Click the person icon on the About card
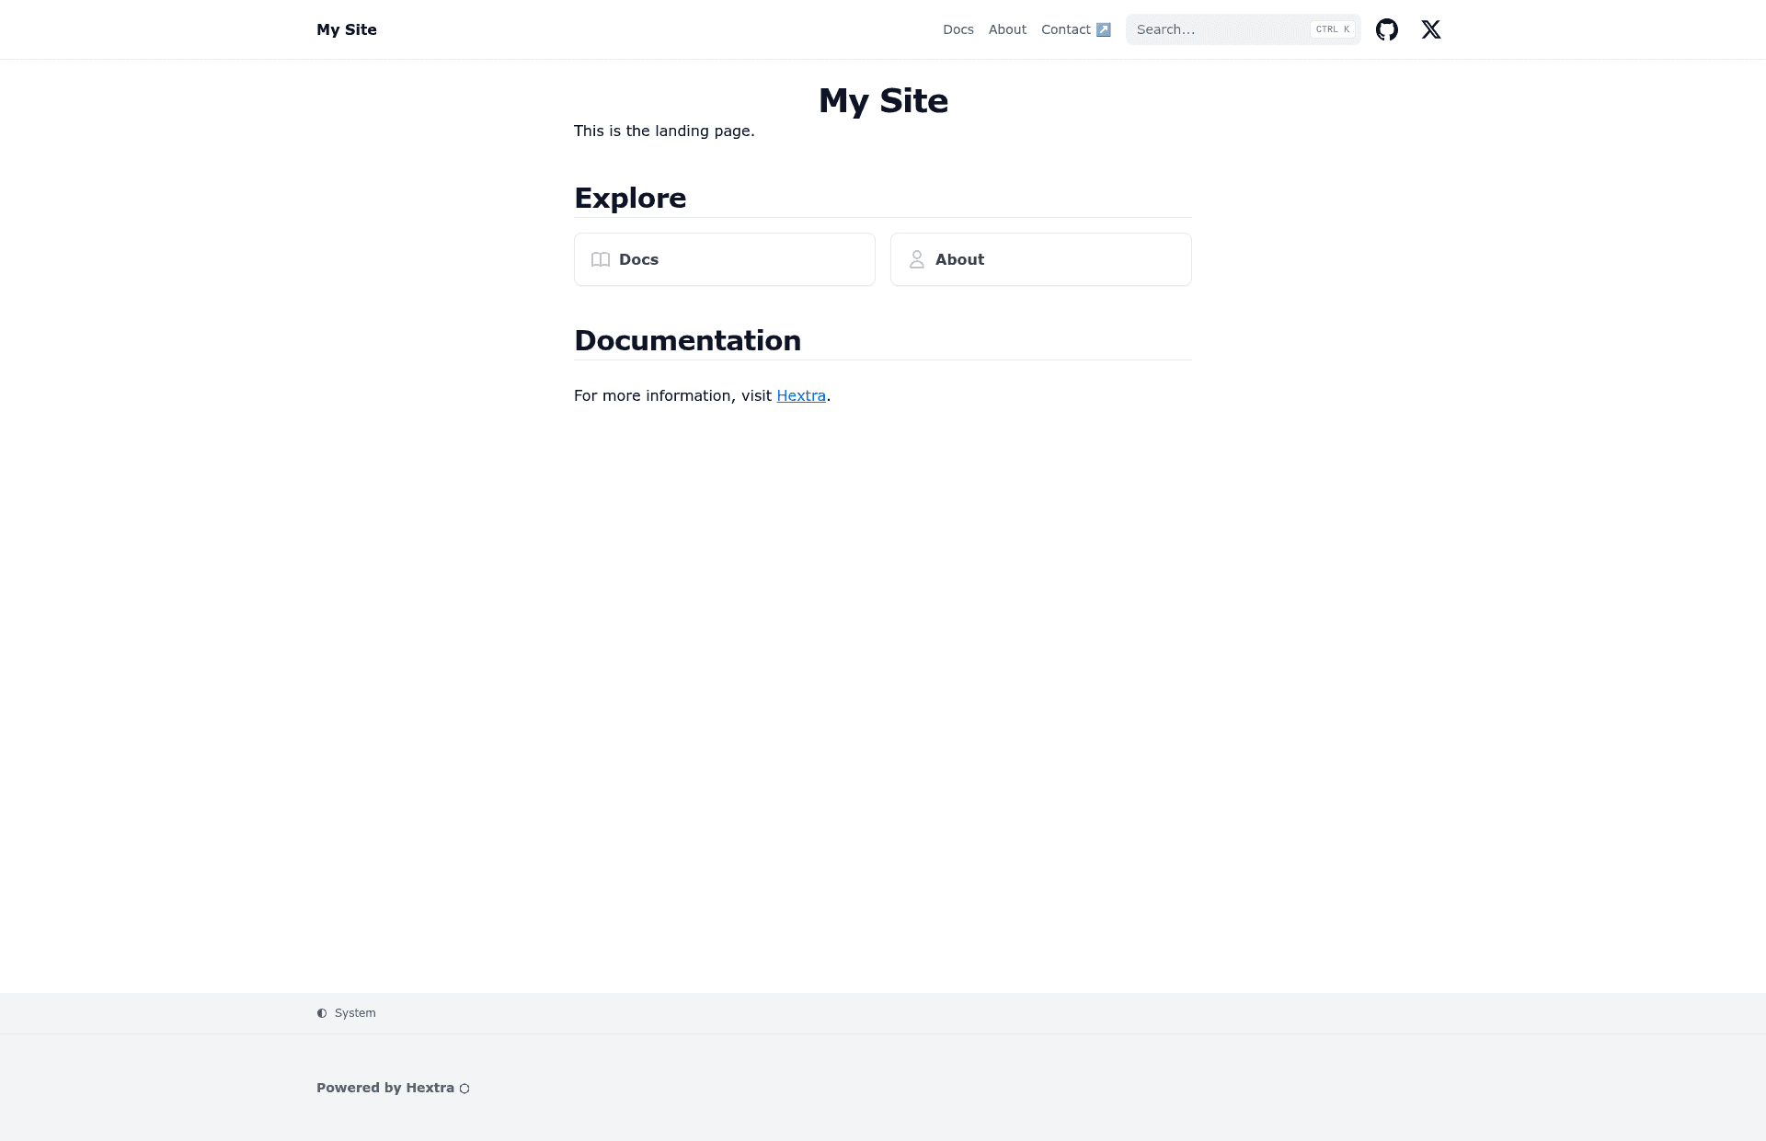 coord(917,259)
